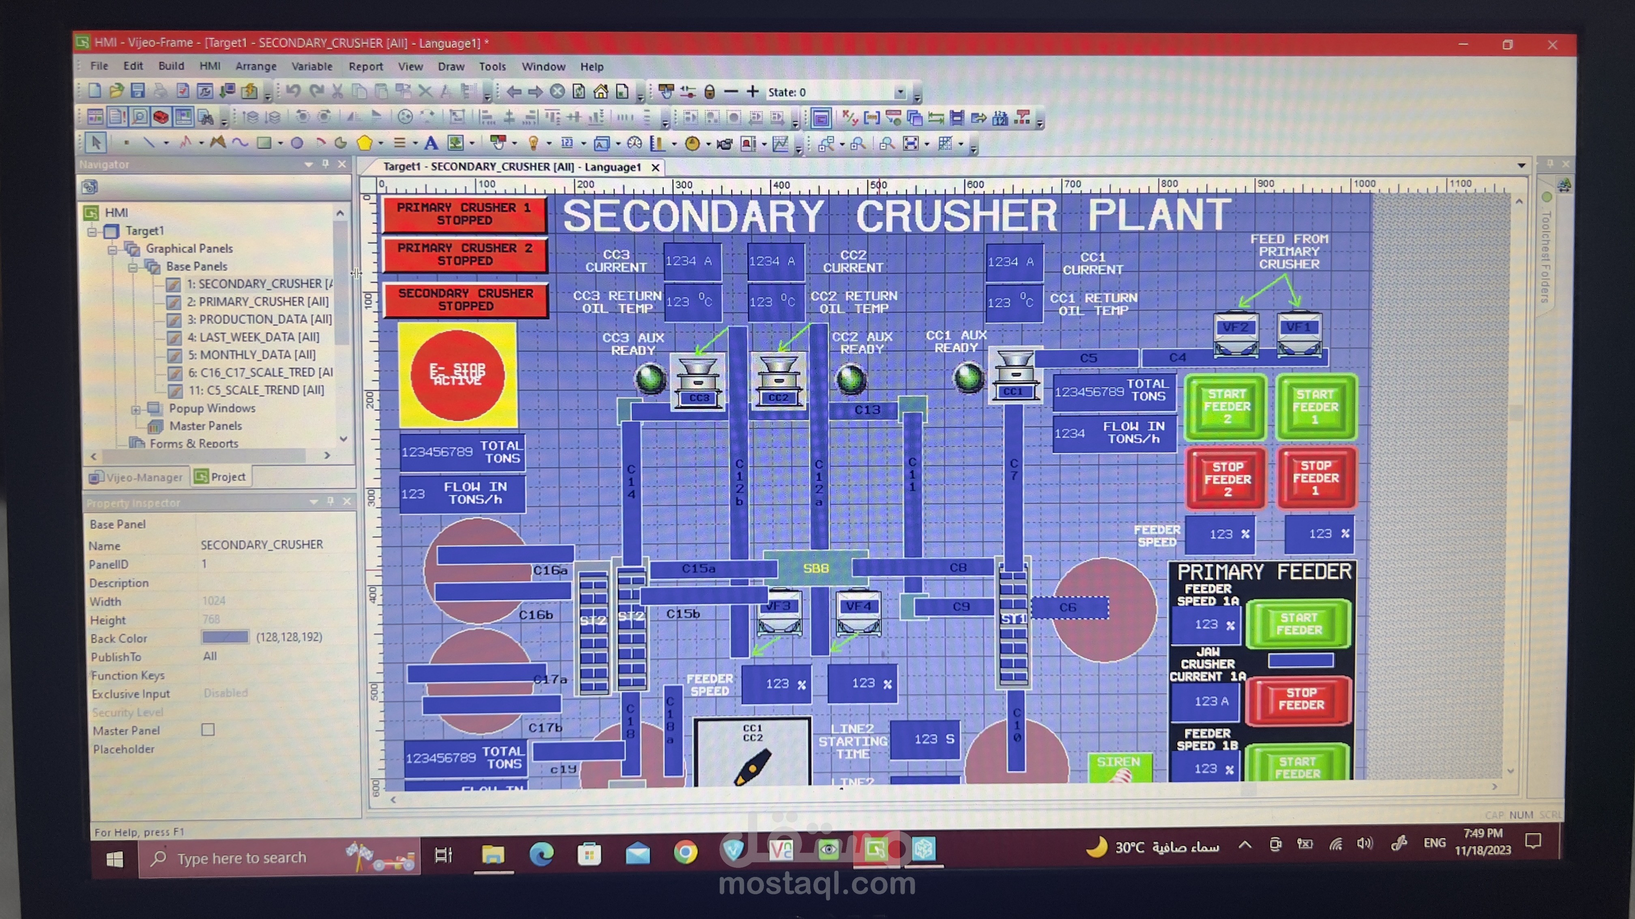This screenshot has width=1635, height=919.
Task: Select the meter/gauge drawing tool
Action: 635,143
